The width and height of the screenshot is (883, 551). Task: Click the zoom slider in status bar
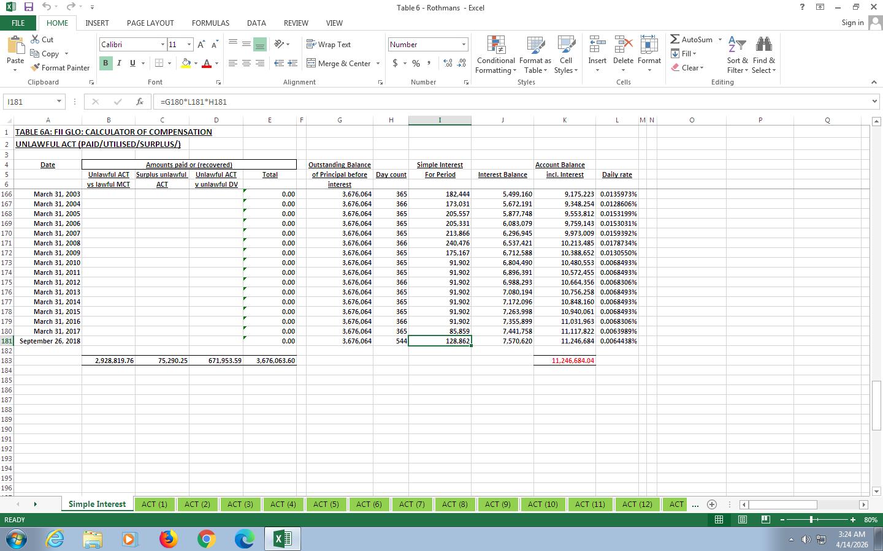click(811, 520)
